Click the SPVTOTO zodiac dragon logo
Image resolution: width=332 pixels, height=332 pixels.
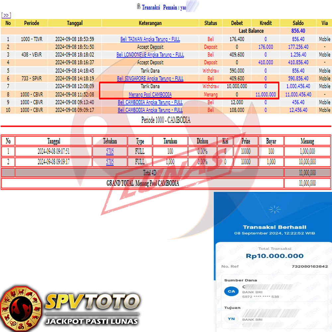point(21,308)
